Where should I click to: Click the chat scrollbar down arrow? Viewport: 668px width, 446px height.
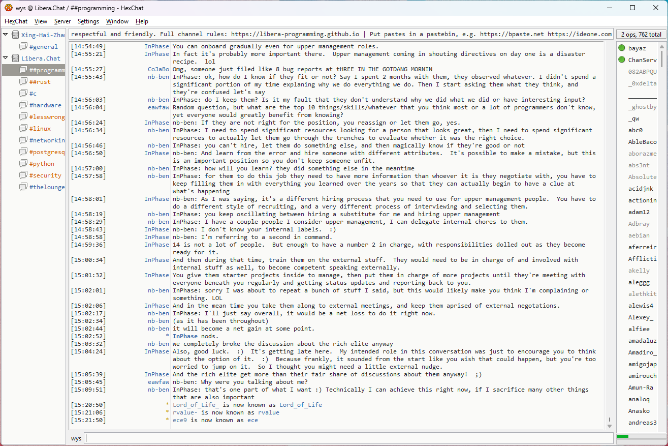[x=610, y=426]
